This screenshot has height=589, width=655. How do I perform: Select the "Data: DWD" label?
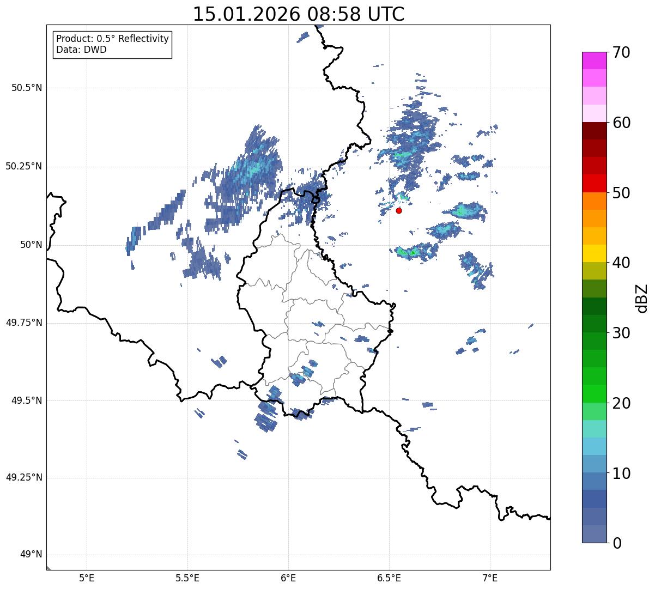pyautogui.click(x=81, y=50)
